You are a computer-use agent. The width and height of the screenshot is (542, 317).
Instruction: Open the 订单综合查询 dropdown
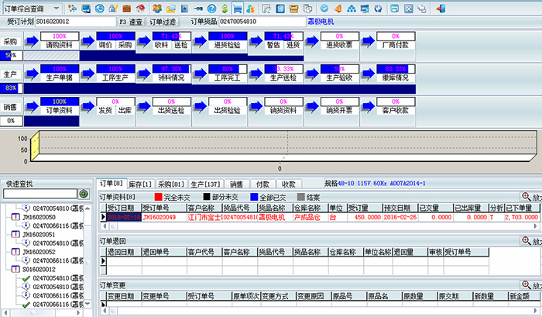point(56,9)
